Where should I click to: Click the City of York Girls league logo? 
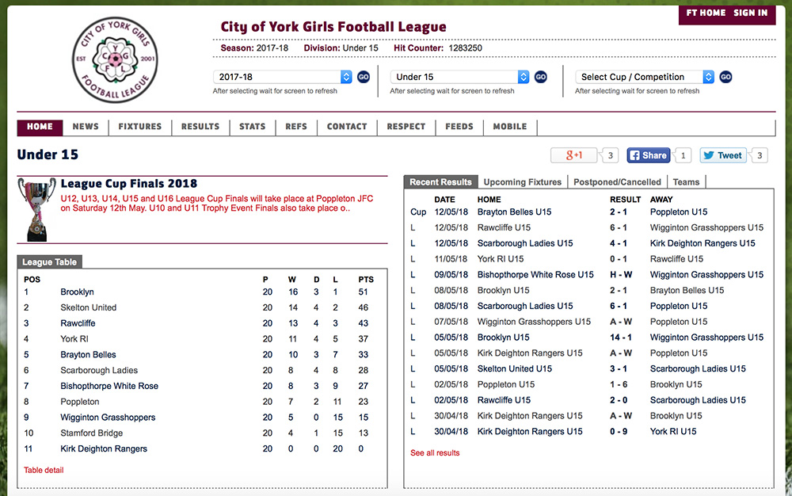pos(115,60)
